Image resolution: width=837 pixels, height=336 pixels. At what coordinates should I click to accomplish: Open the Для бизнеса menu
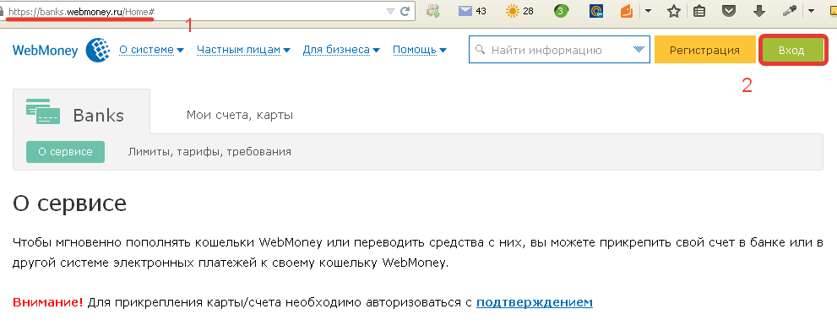click(341, 50)
